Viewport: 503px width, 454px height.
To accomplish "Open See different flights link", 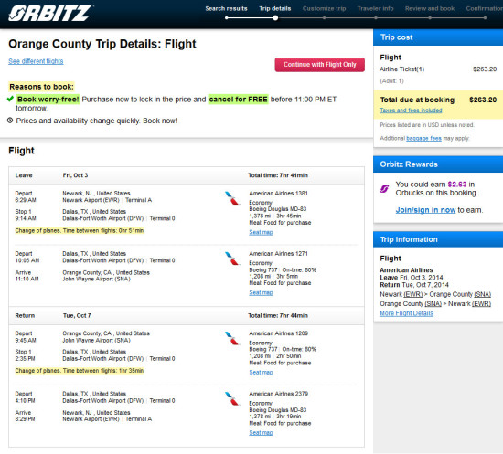I will (x=36, y=61).
